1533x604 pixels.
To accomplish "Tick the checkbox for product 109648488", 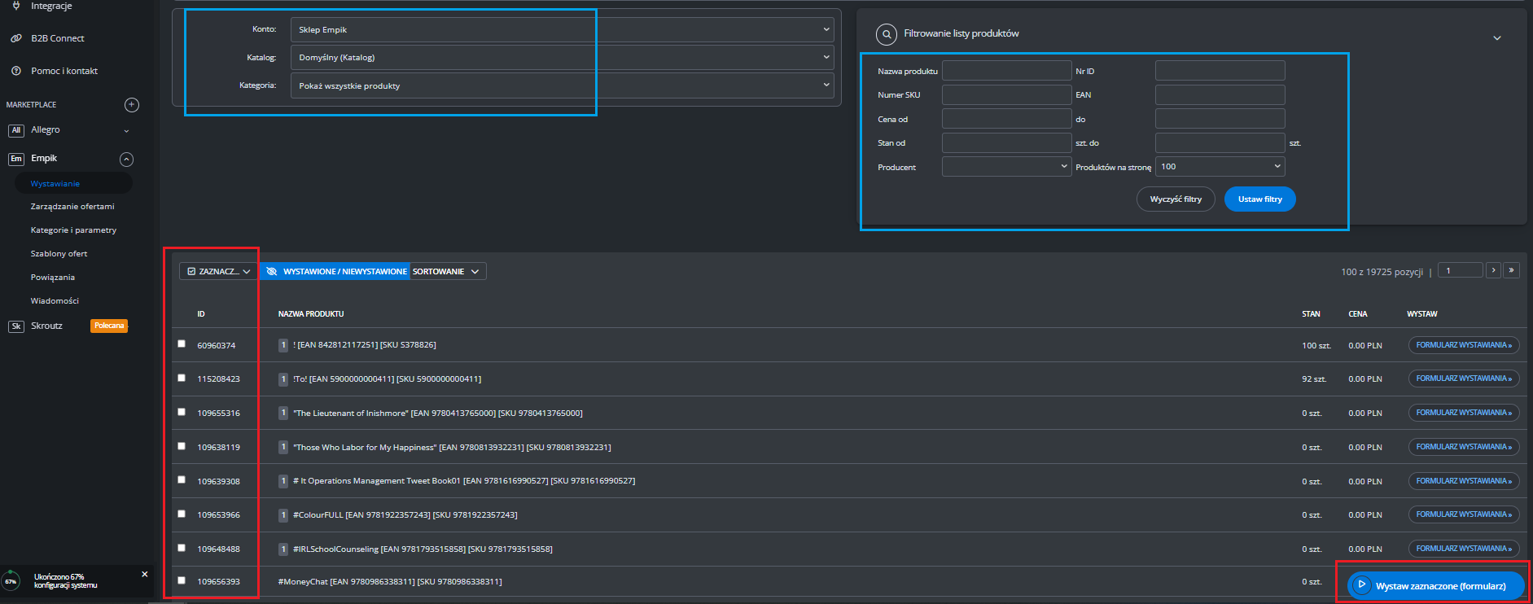I will [182, 548].
